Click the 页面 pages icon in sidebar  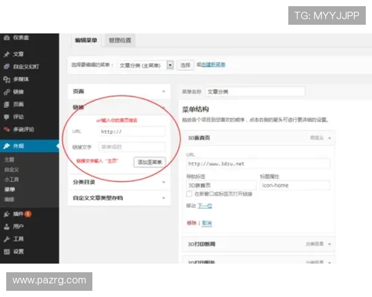pos(7,105)
